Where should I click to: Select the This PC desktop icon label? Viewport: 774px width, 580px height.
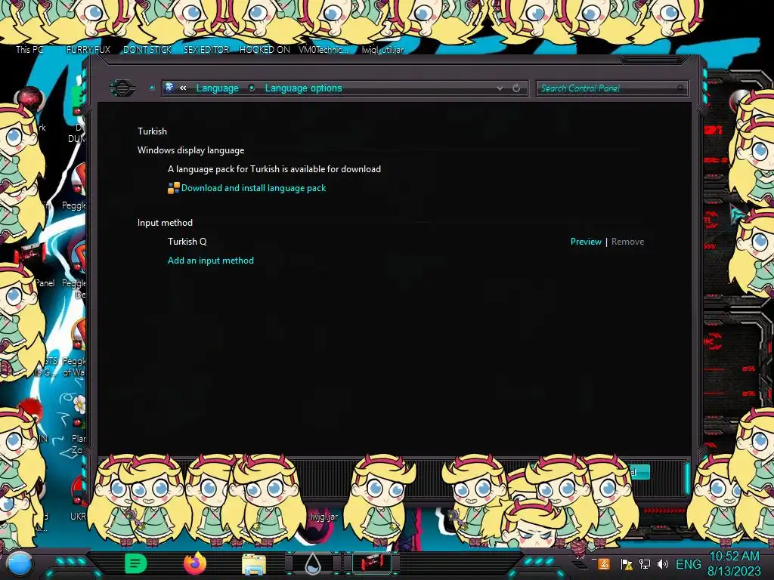pos(29,49)
